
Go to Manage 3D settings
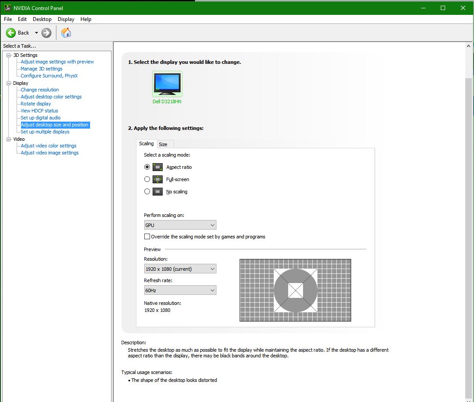click(x=42, y=69)
